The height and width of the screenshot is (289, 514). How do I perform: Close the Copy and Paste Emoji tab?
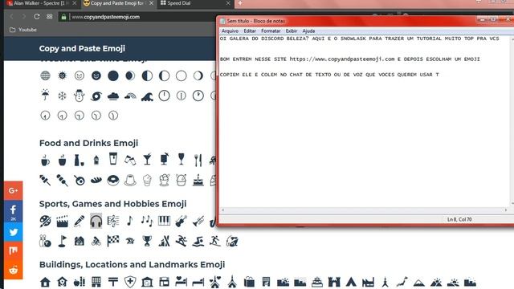pos(151,3)
